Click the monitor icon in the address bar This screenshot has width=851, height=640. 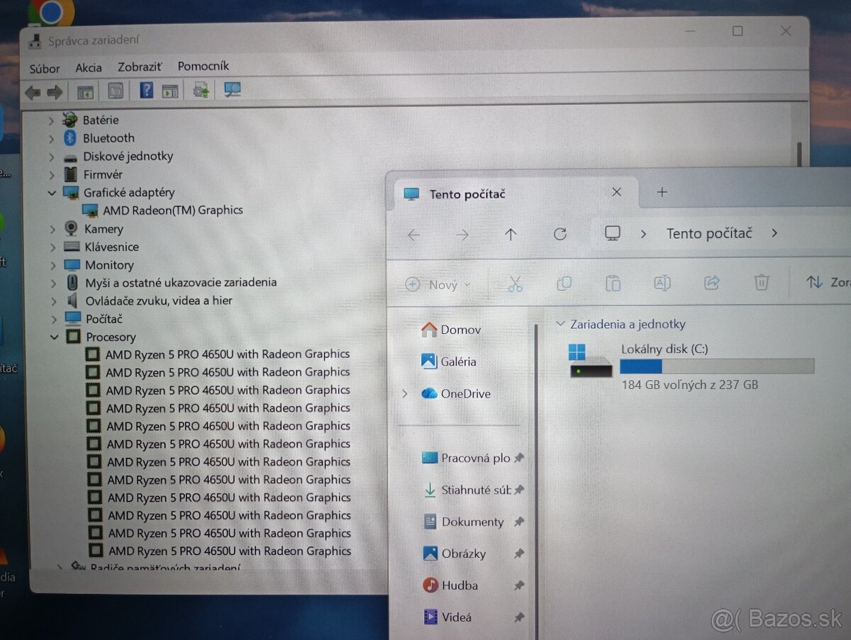(x=613, y=233)
